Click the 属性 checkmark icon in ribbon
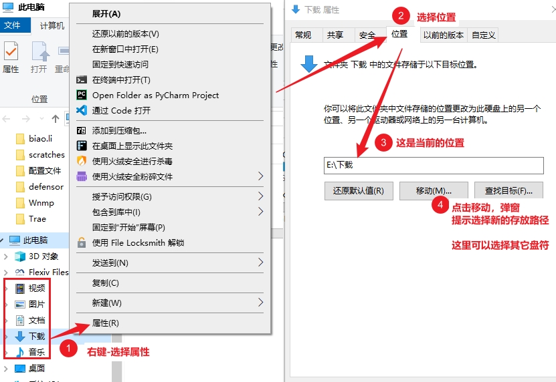Image resolution: width=556 pixels, height=382 pixels. click(x=11, y=51)
